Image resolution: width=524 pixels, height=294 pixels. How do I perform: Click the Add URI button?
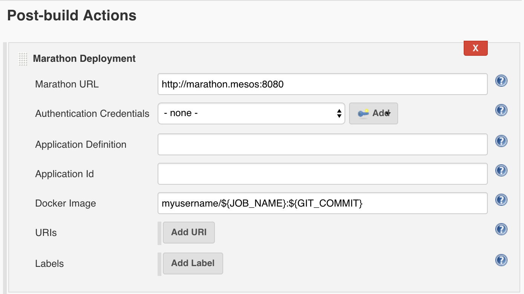coord(189,232)
